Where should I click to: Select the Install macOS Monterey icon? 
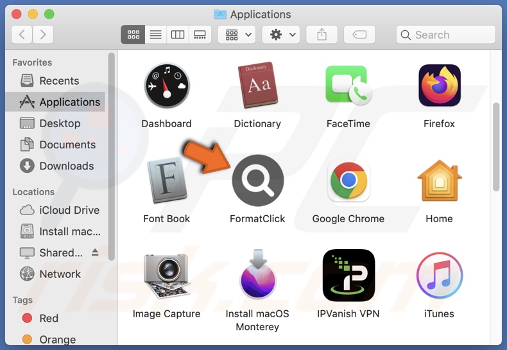click(x=258, y=274)
